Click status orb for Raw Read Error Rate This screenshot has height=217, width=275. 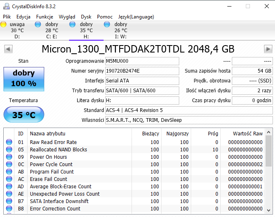coord(9,142)
